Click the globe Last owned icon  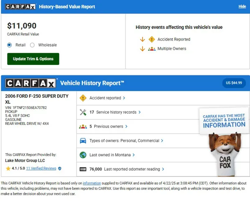coord(83,155)
